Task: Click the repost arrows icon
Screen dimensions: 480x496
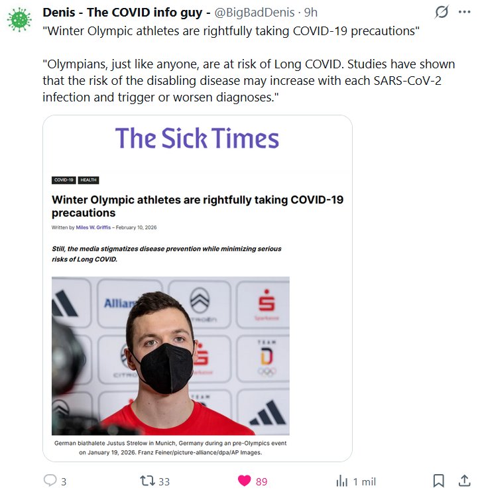Action: coord(147,481)
